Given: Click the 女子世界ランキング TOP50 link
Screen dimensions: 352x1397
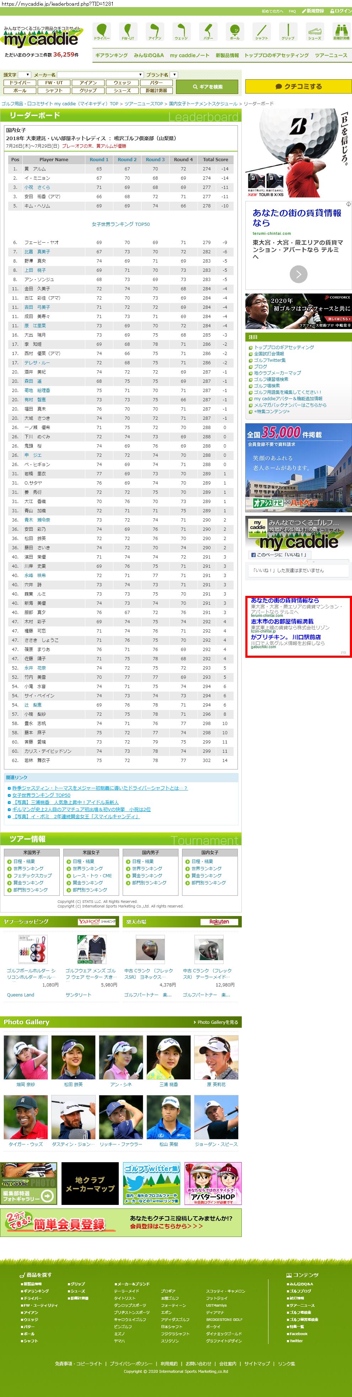Looking at the screenshot, I should pyautogui.click(x=121, y=224).
